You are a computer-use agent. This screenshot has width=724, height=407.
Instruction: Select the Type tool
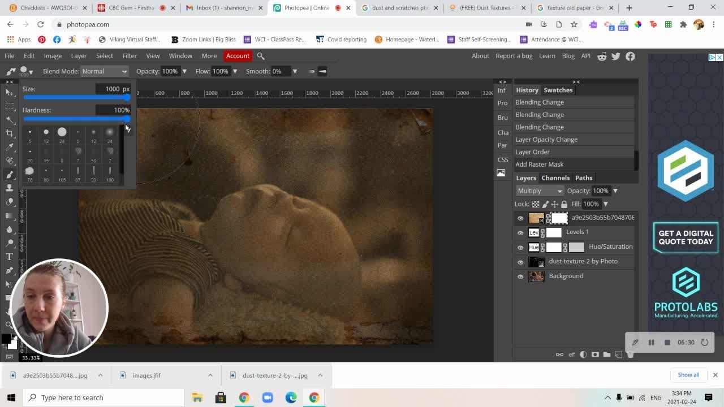pos(9,257)
